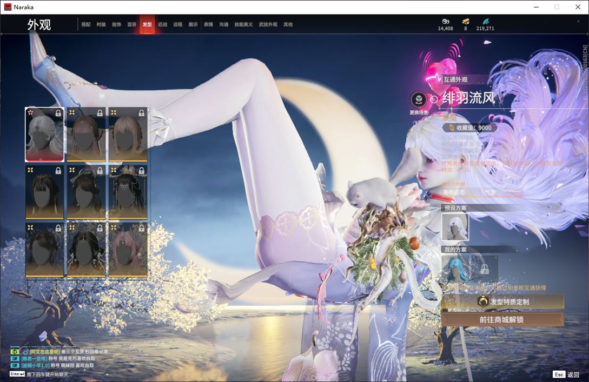Image resolution: width=589 pixels, height=382 pixels.
Task: Click 前往商城解锁 to unlock in store
Action: pyautogui.click(x=502, y=320)
